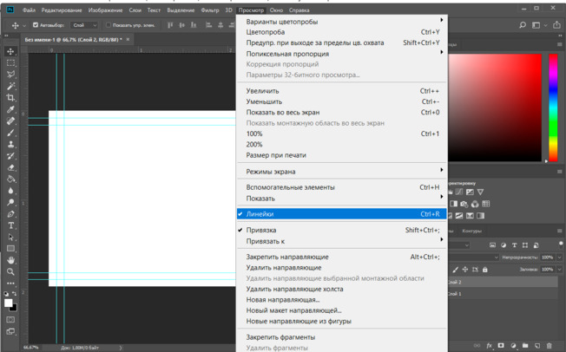
Task: Select the Move tool in the toolbar
Action: coord(10,52)
